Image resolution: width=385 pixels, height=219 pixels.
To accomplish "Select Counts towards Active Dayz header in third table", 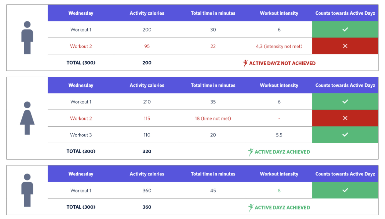I will tap(345, 174).
